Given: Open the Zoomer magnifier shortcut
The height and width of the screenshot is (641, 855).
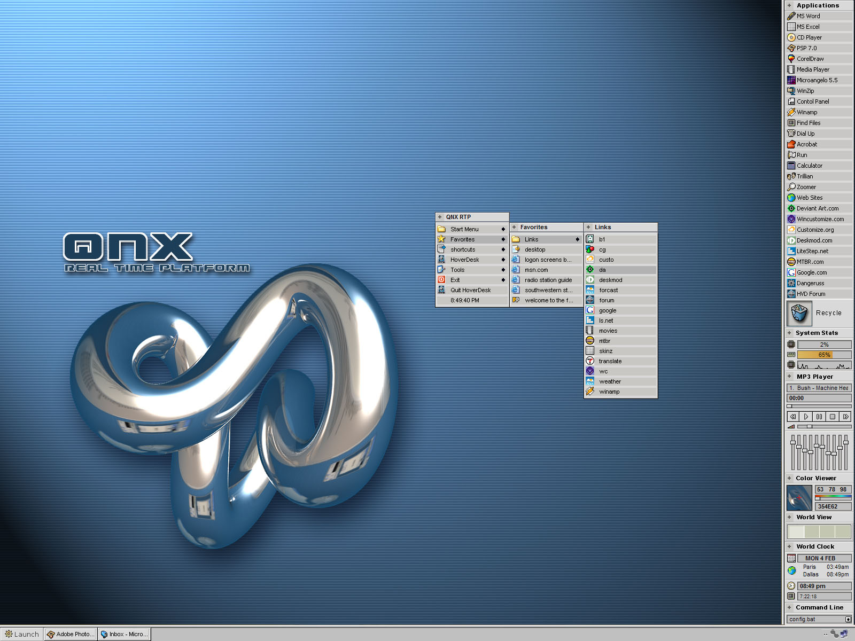Looking at the screenshot, I should pos(791,187).
